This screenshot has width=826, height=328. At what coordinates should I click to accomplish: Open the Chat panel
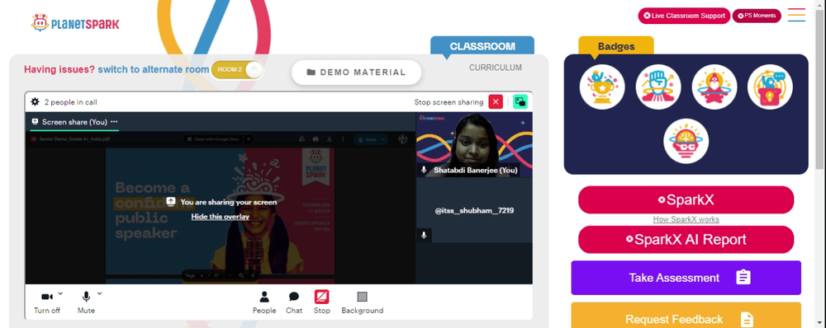(294, 302)
